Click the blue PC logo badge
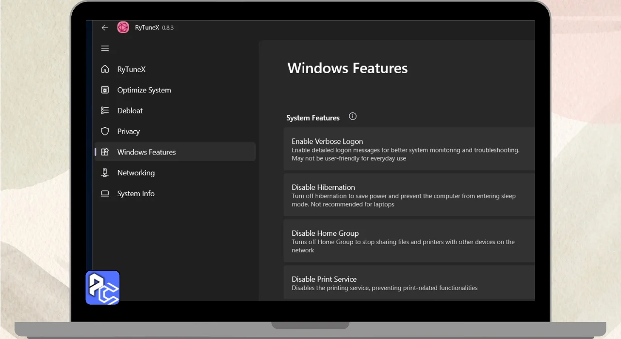 (x=102, y=288)
